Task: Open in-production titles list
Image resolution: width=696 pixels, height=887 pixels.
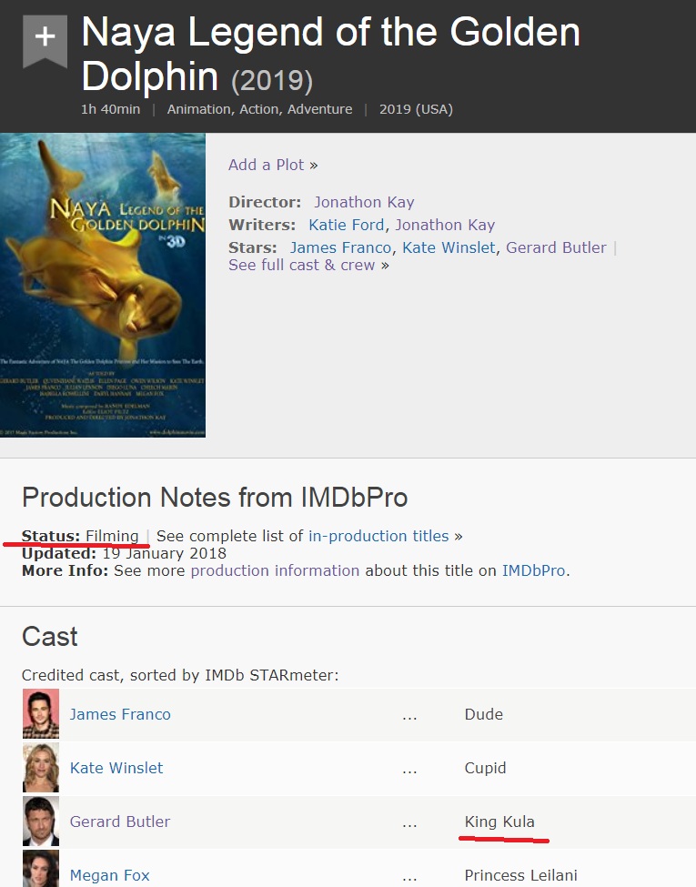Action: (378, 536)
